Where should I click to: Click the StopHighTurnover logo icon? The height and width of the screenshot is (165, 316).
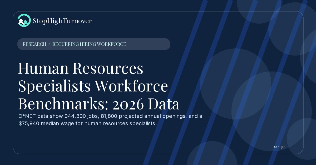[x=24, y=20]
